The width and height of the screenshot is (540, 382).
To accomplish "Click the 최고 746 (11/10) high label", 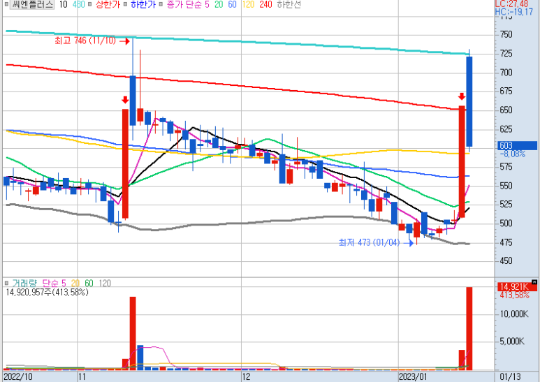I will click(x=85, y=41).
